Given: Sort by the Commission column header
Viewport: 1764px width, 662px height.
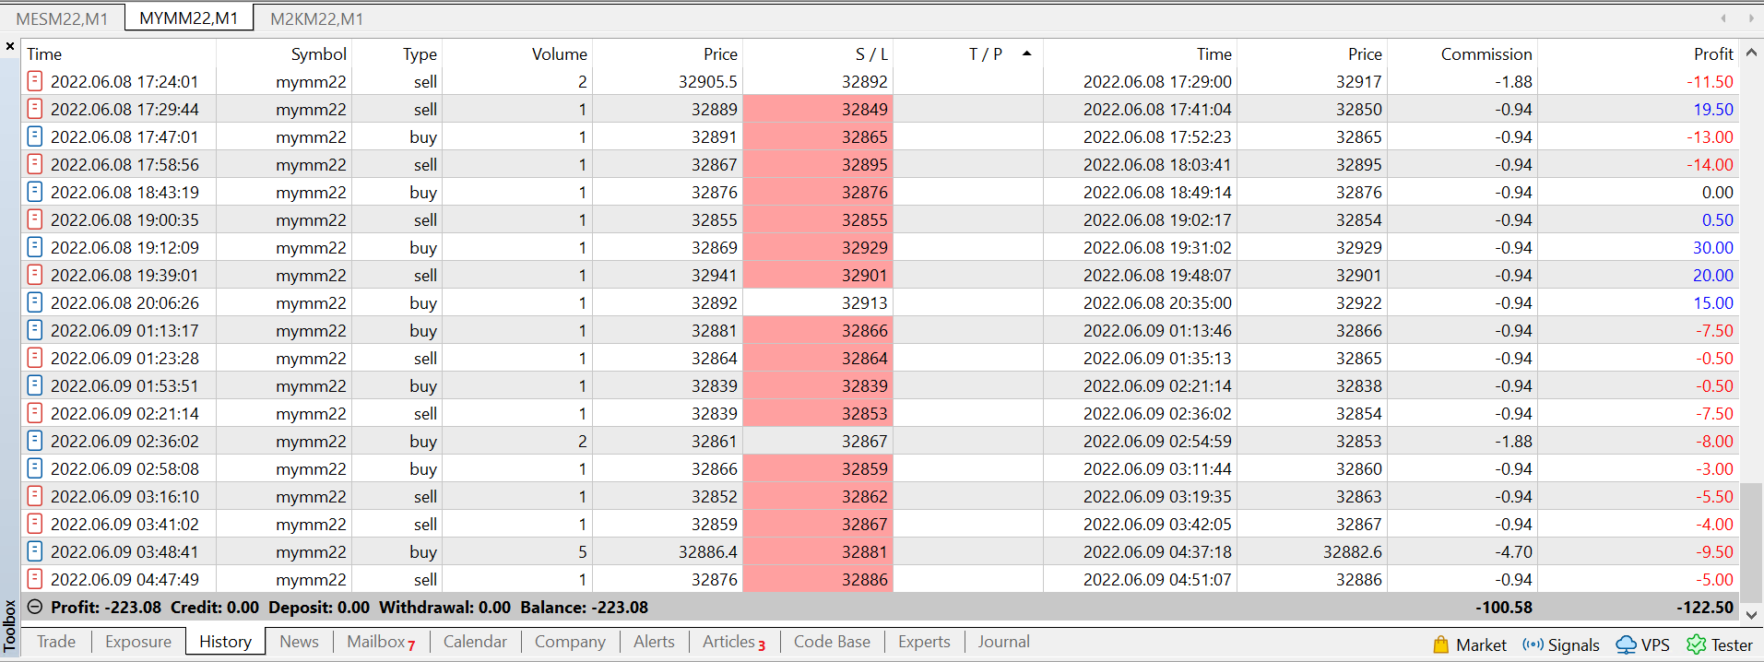Looking at the screenshot, I should click(1462, 54).
